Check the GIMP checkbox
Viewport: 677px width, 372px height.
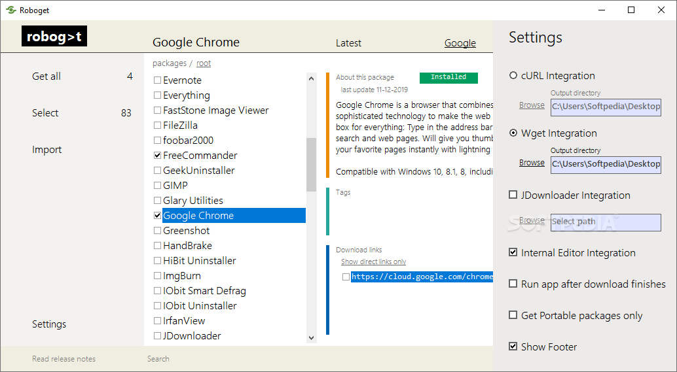click(158, 186)
